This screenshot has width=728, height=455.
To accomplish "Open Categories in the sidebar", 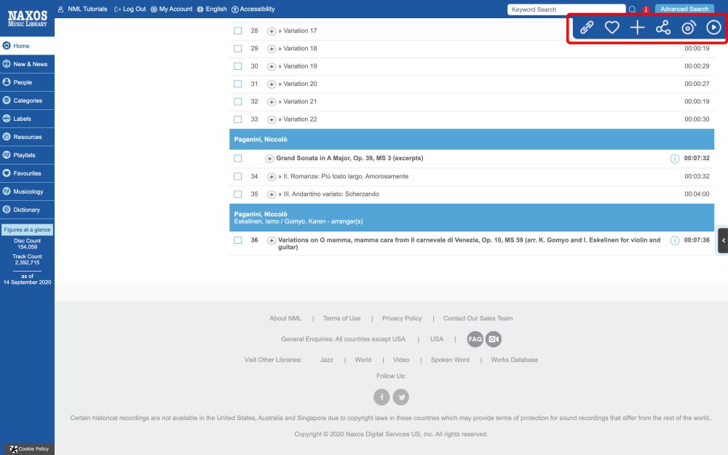I will pyautogui.click(x=28, y=100).
